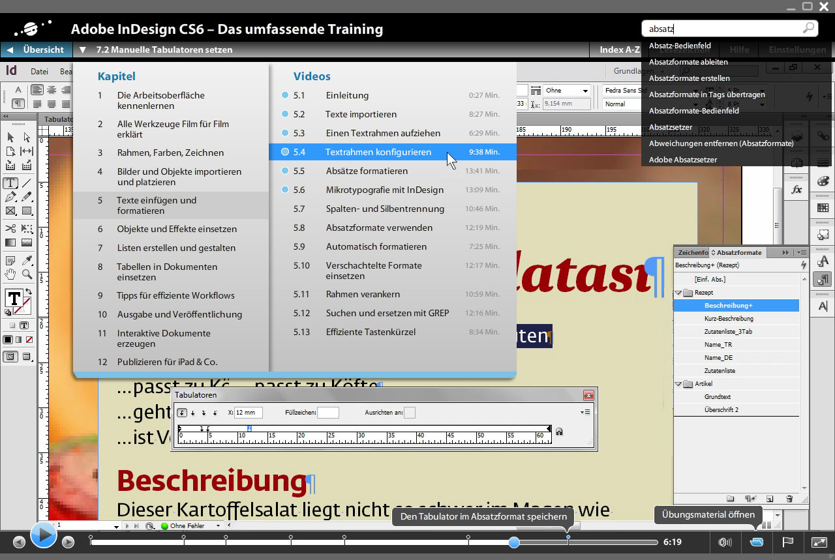Pick the Hand tool

(x=11, y=274)
